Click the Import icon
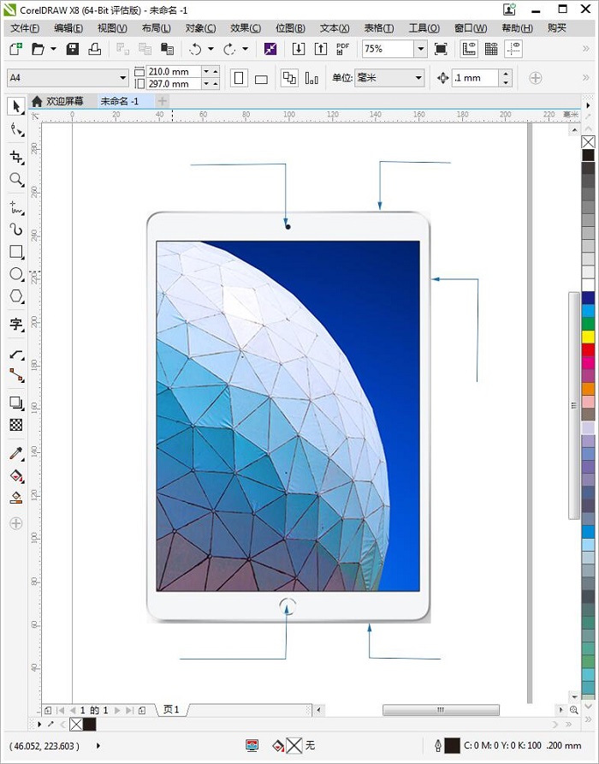 [x=299, y=49]
